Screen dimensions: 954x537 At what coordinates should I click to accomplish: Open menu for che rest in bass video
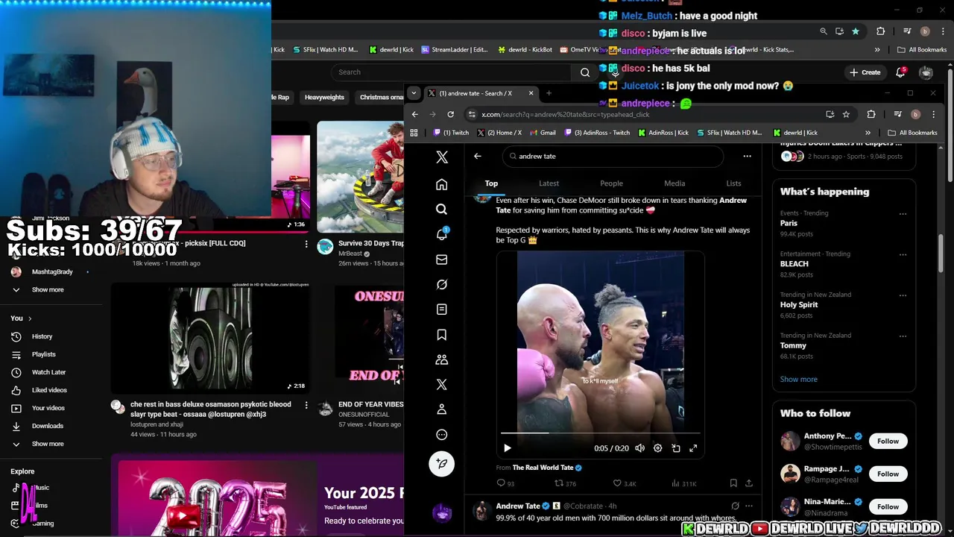306,405
